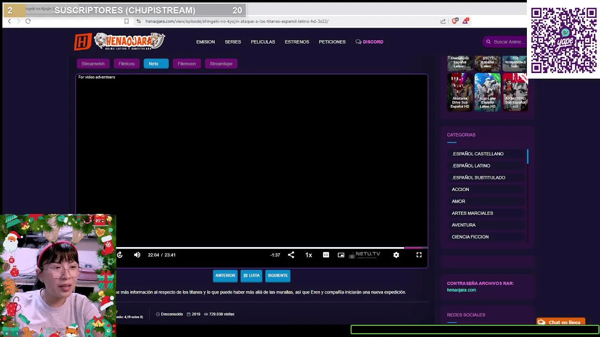This screenshot has height=337, width=600.
Task: Switch to the Streamtape server tab
Action: pyautogui.click(x=221, y=64)
